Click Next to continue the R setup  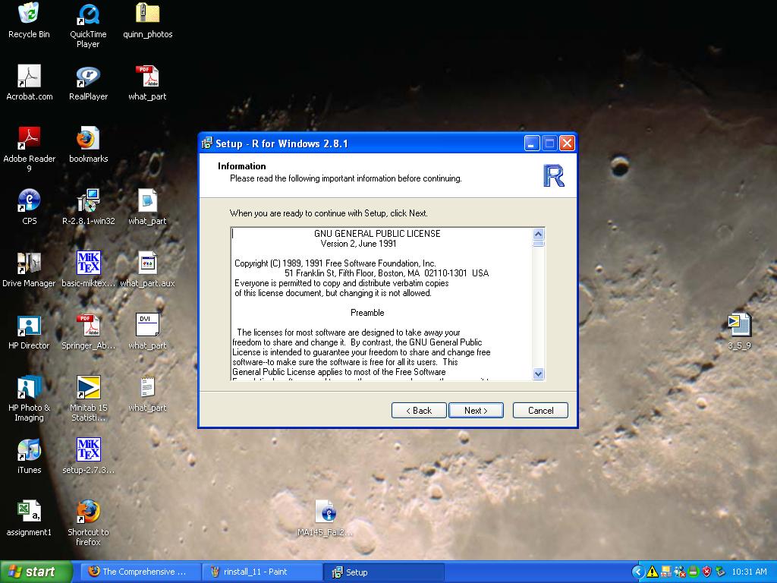tap(476, 410)
